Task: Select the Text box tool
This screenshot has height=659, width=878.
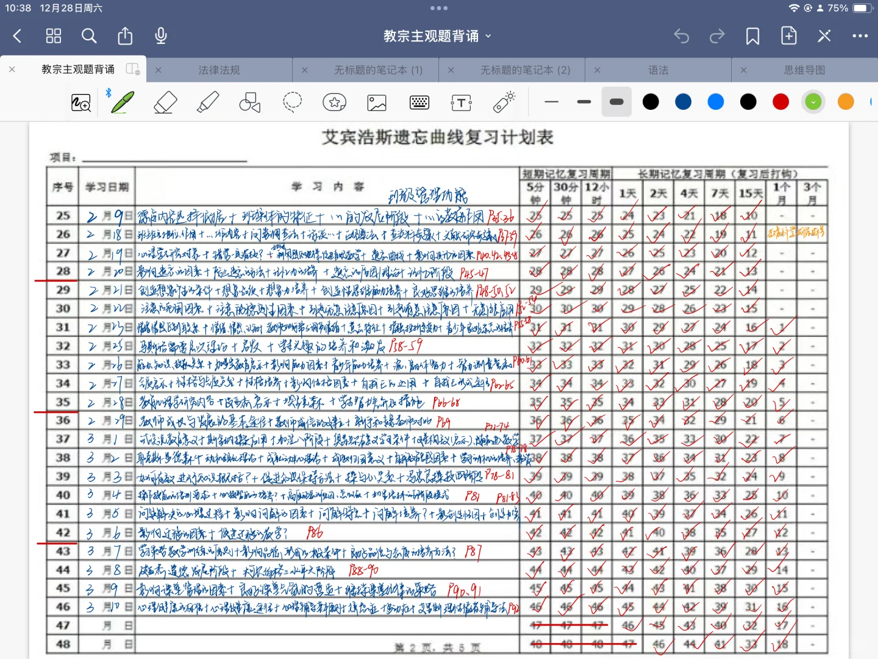Action: tap(461, 102)
